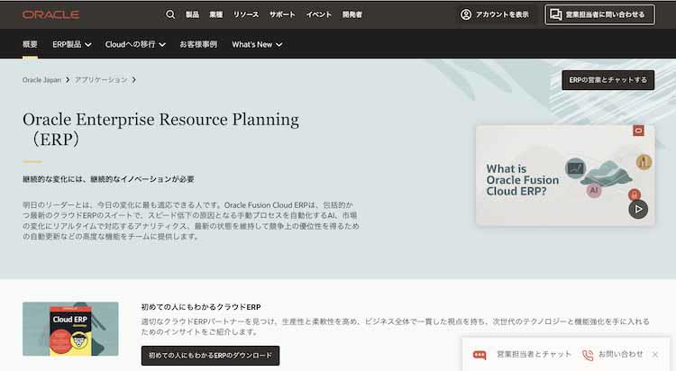Image resolution: width=676 pixels, height=371 pixels.
Task: Click the red chat bubble icon in bottom bar
Action: click(x=480, y=355)
